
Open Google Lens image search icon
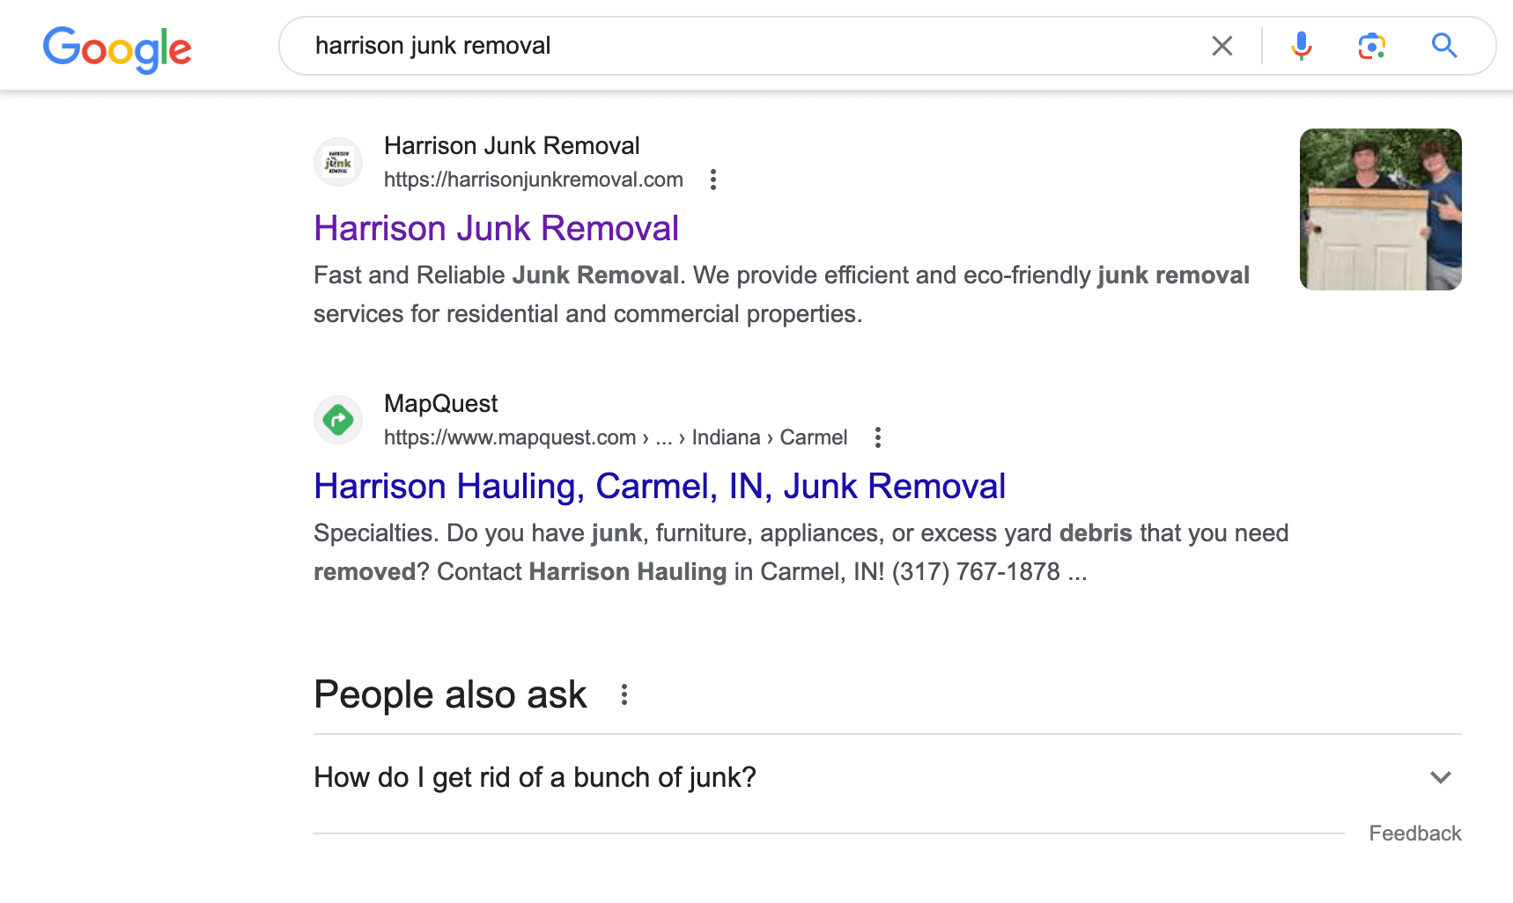[x=1371, y=46]
